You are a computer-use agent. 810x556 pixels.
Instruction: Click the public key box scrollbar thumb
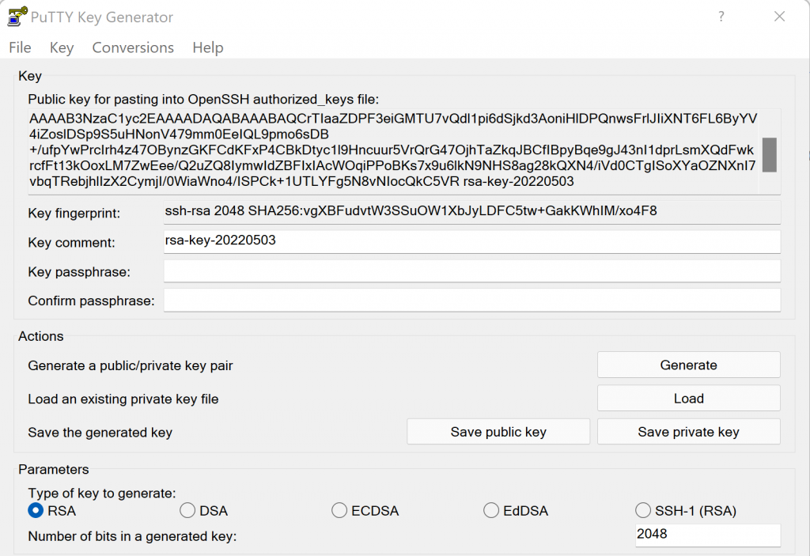pyautogui.click(x=769, y=154)
